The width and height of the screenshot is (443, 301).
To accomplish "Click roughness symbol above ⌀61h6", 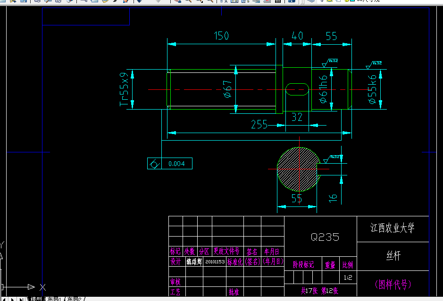I will (x=330, y=63).
